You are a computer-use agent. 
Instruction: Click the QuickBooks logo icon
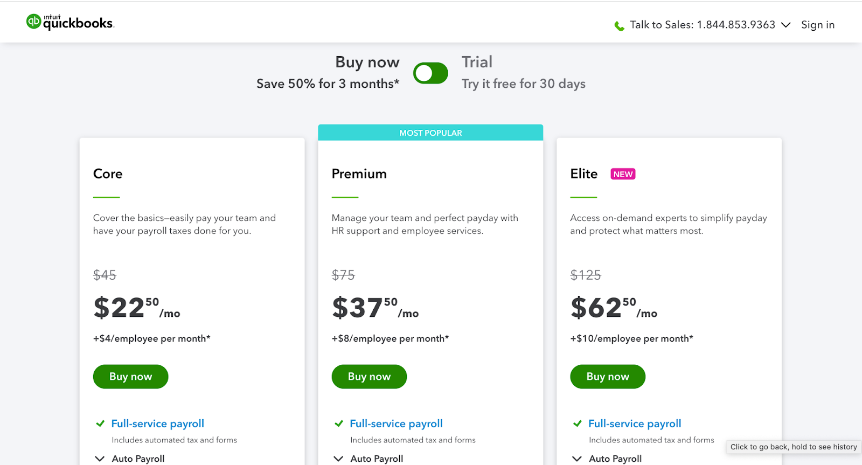click(x=33, y=22)
